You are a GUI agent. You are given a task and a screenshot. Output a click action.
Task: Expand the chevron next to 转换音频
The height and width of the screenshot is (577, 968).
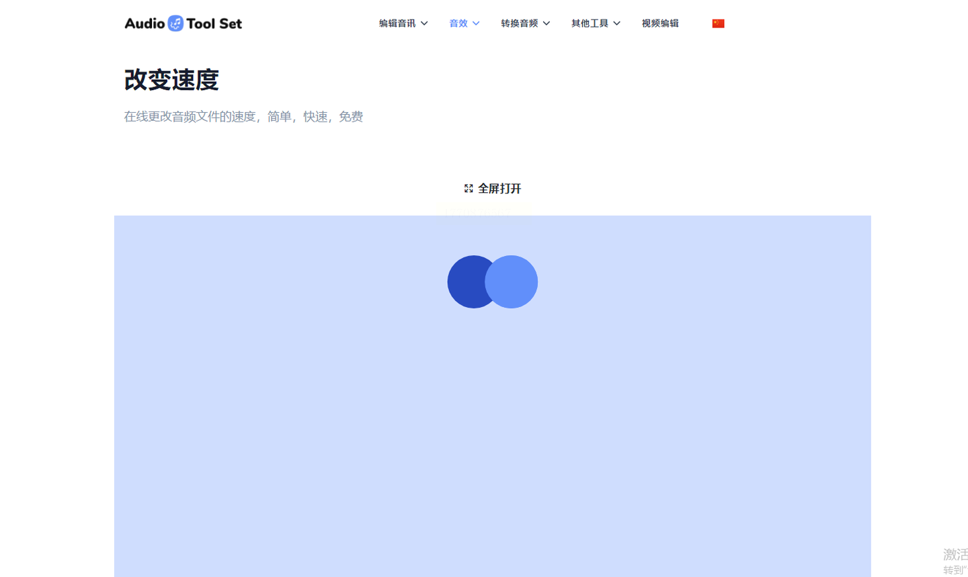547,24
